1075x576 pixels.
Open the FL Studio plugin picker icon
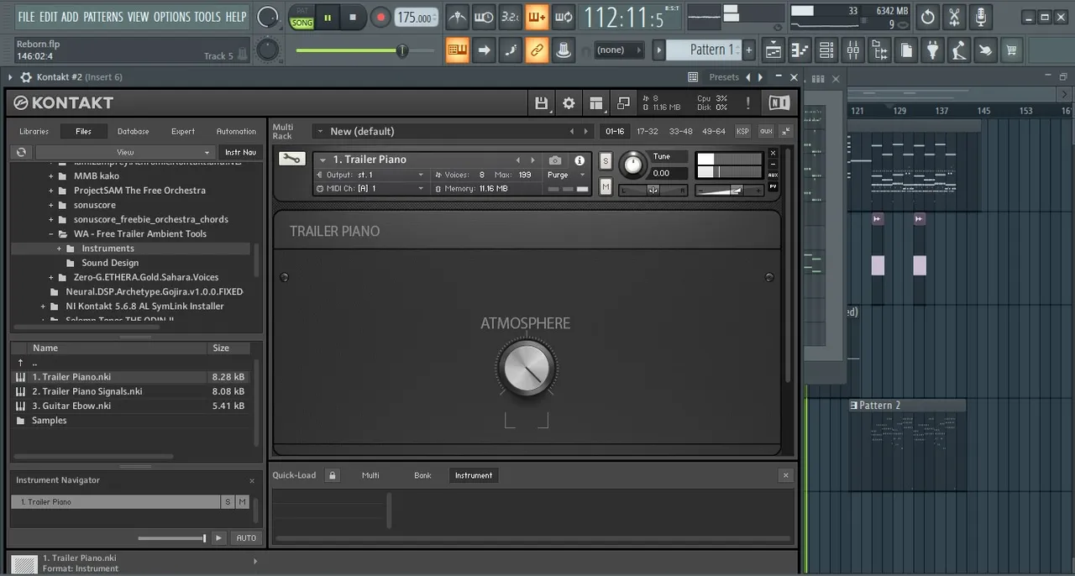coord(932,50)
